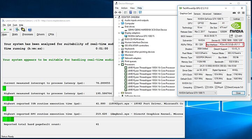Toggle the CUDA checkbox
The width and height of the screenshot is (252, 139).
pyautogui.click(x=206, y=87)
